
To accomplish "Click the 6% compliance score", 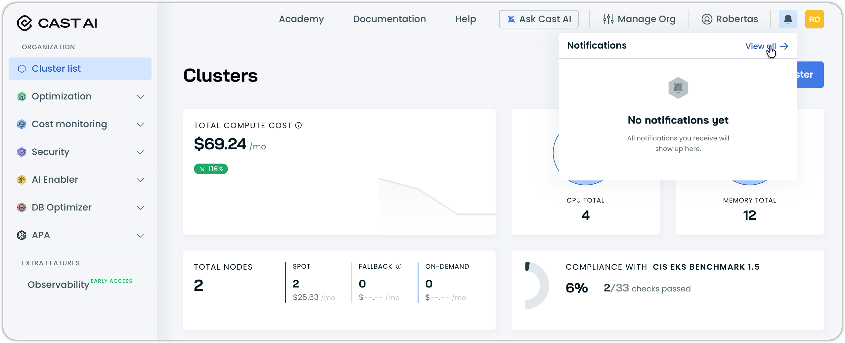I will click(577, 288).
